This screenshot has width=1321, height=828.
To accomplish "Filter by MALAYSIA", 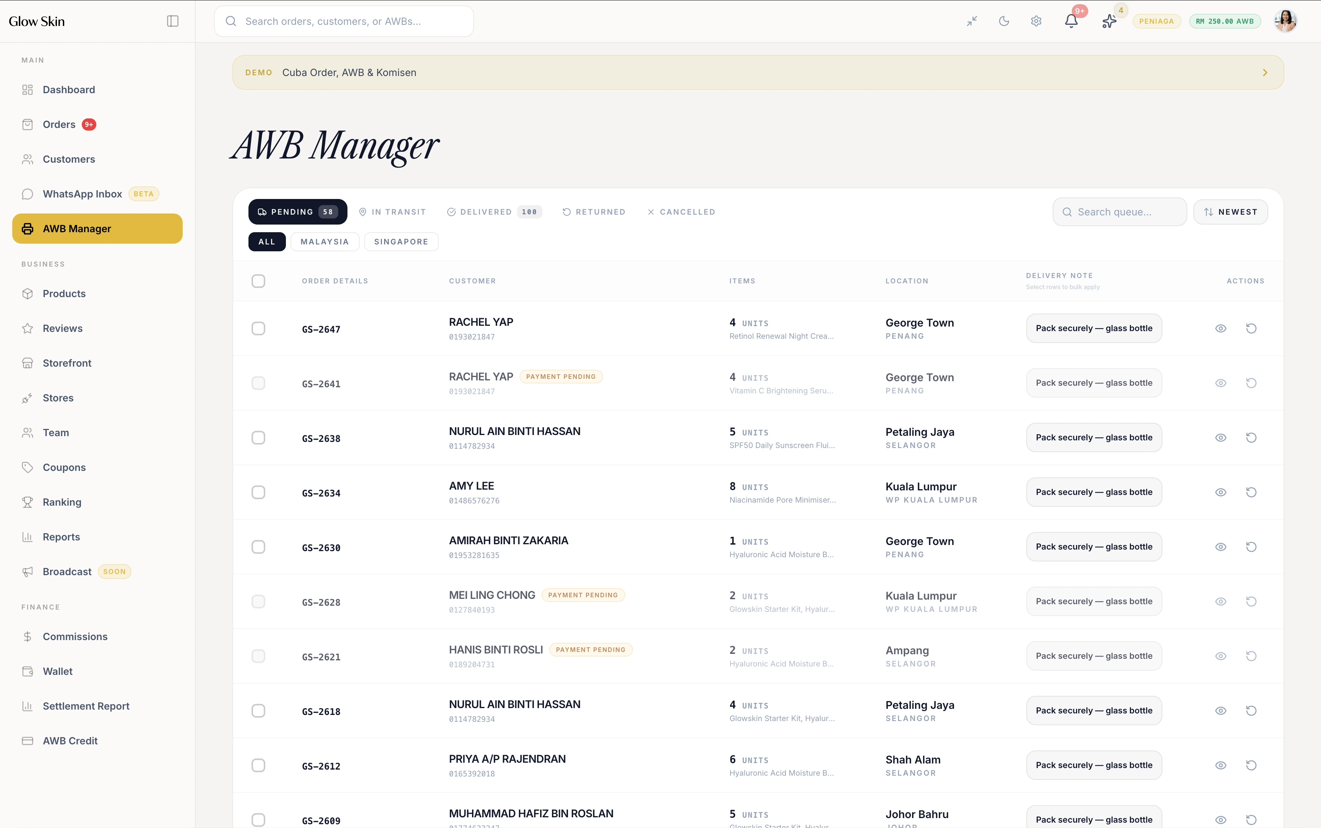I will click(x=325, y=242).
